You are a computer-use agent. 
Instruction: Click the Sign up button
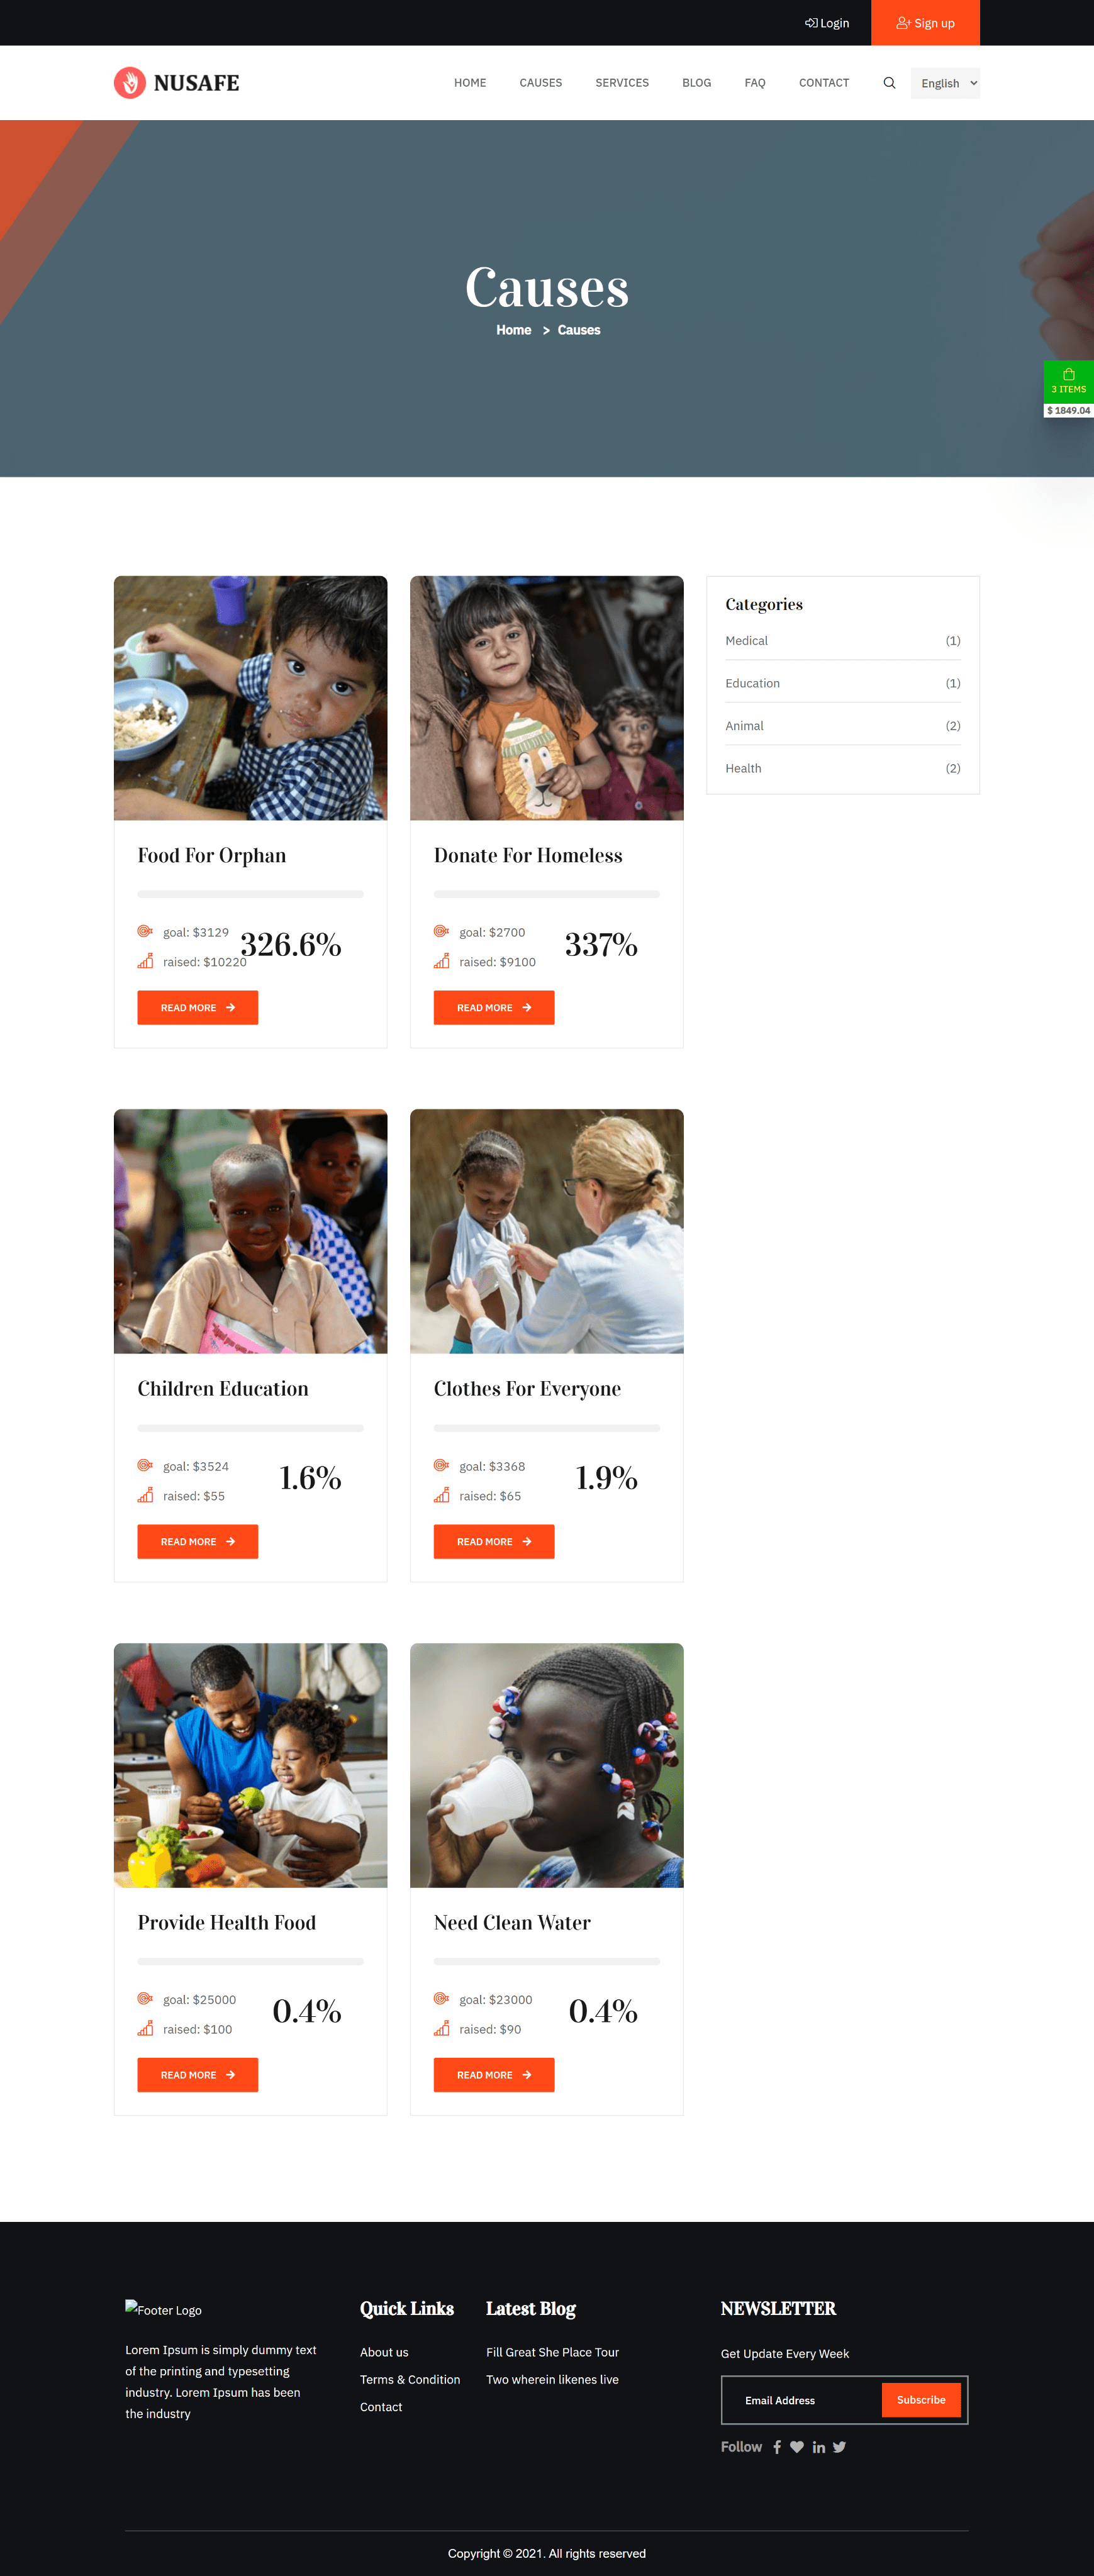click(x=925, y=23)
